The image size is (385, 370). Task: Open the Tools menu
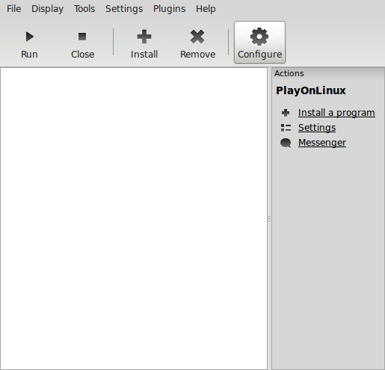[x=84, y=9]
